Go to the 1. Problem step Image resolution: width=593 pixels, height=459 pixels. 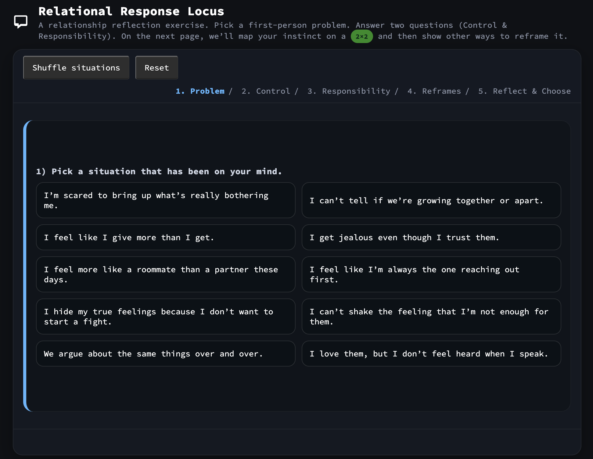pos(200,91)
